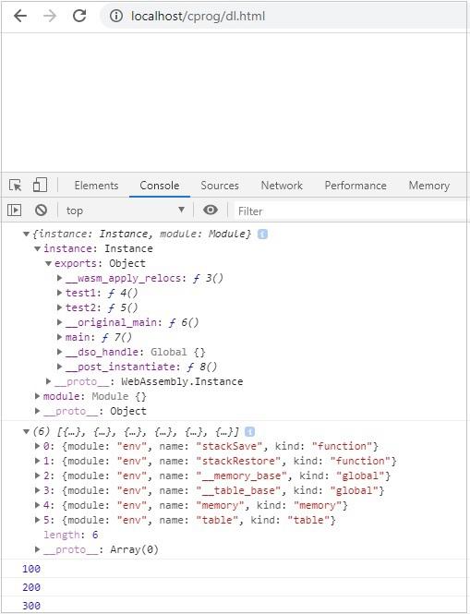470x614 pixels.
Task: Click the browser back arrow
Action: pos(20,16)
